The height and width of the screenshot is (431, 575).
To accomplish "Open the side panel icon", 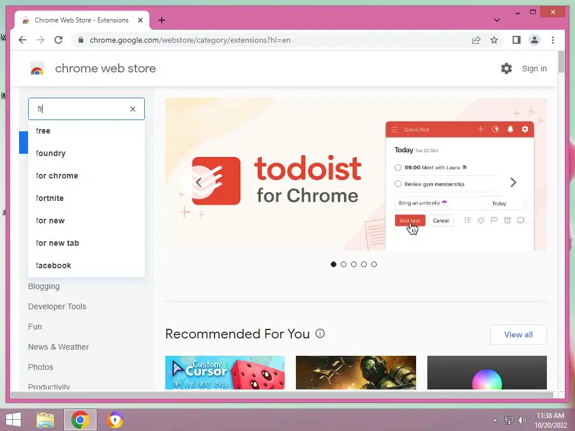I will [517, 40].
